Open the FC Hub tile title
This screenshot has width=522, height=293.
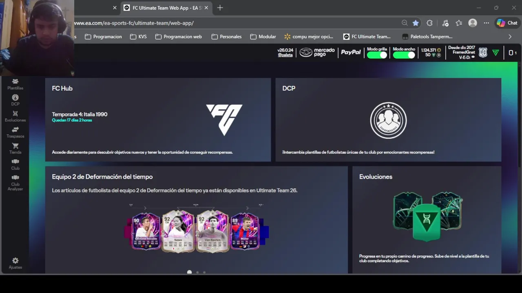(x=62, y=88)
